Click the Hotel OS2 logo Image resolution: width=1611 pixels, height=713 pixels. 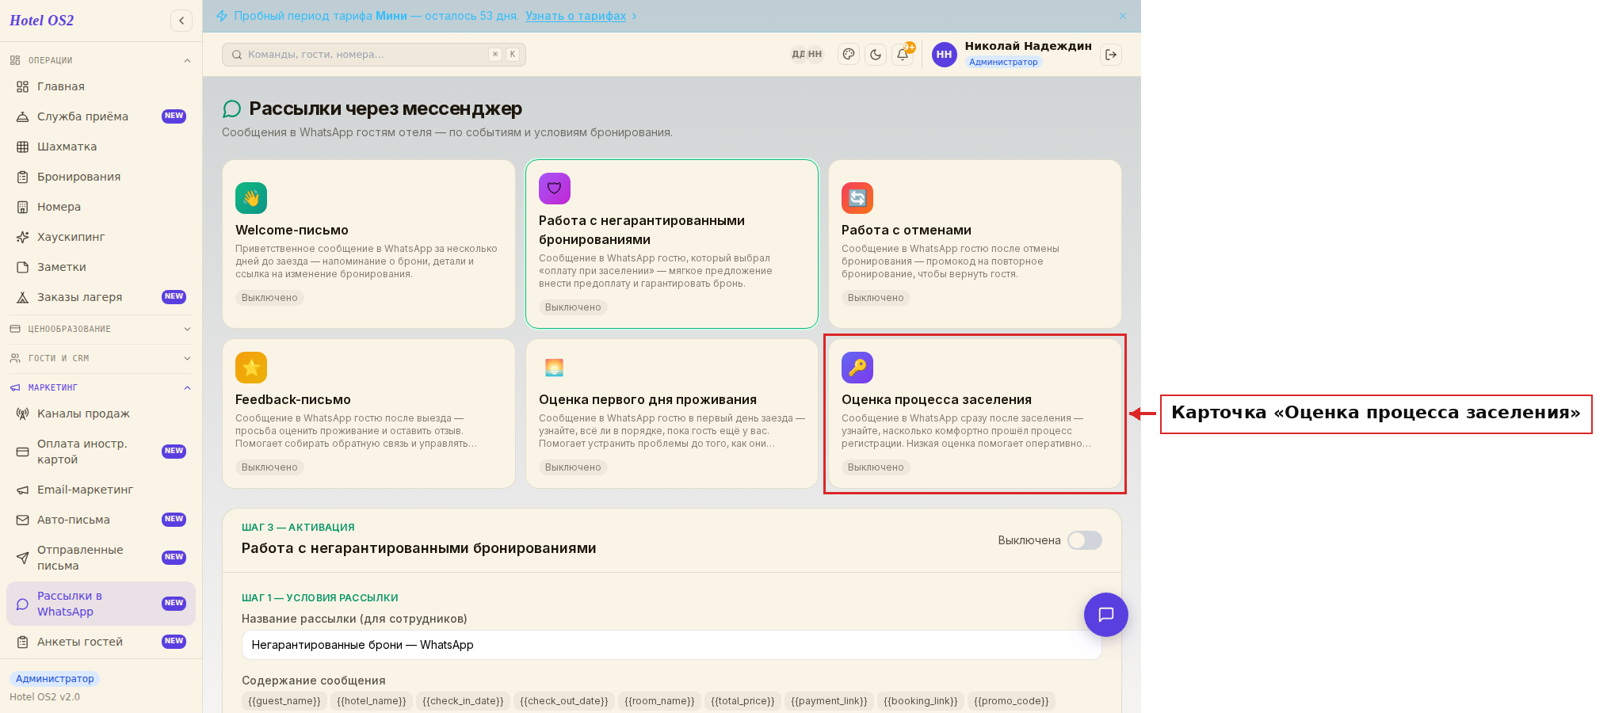[42, 21]
